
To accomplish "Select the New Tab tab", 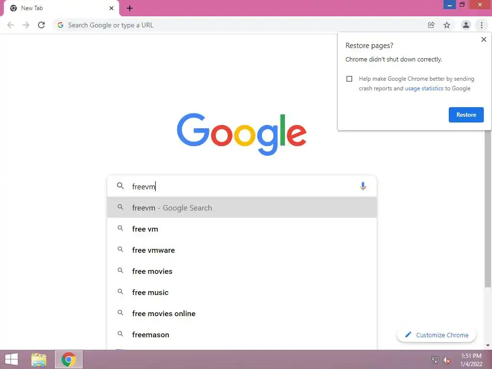I will tap(61, 8).
